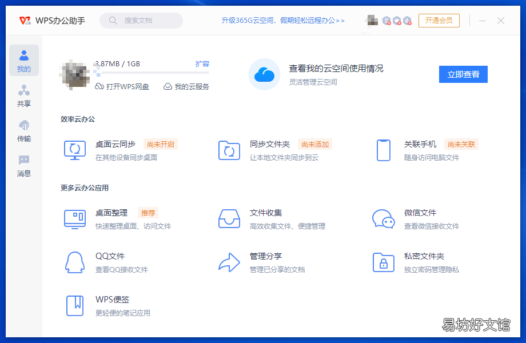This screenshot has width=526, height=343.
Task: Open 打开WPS网盘 link
Action: [122, 86]
